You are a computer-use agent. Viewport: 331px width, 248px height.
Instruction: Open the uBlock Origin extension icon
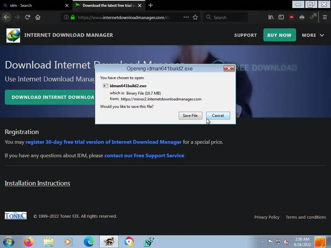tap(292, 17)
